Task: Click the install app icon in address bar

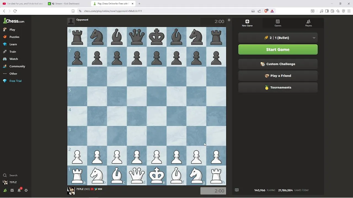Action: pos(253,11)
